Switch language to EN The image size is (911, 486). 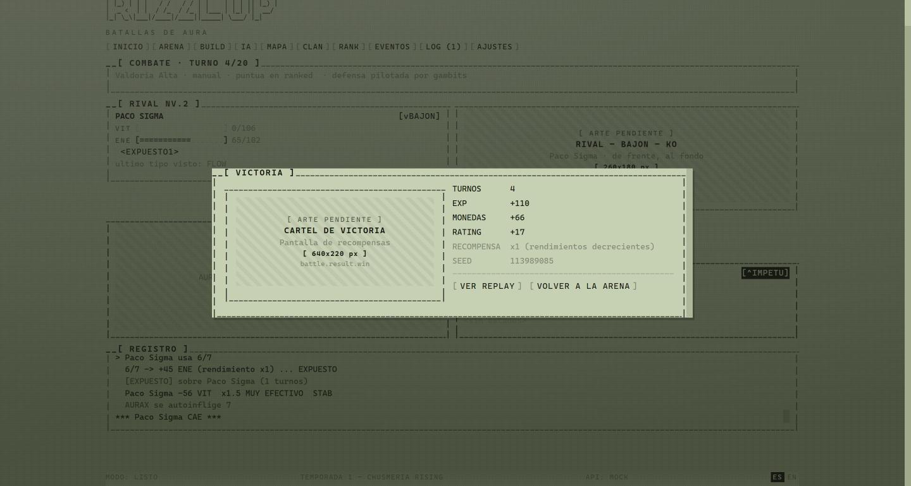tap(792, 477)
